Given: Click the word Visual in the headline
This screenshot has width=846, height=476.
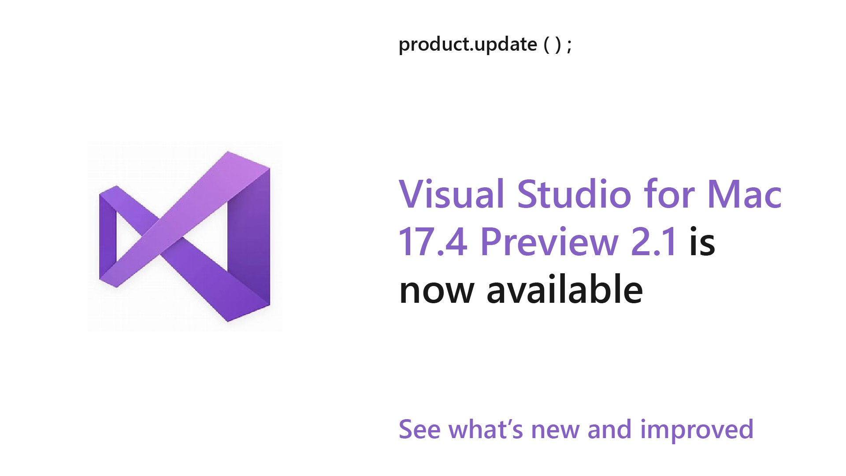Looking at the screenshot, I should click(x=452, y=193).
